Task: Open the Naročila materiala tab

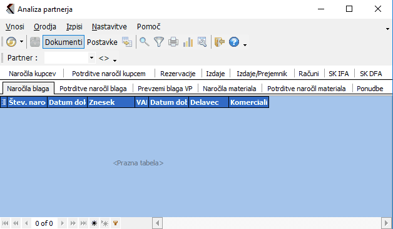Action: coord(230,89)
